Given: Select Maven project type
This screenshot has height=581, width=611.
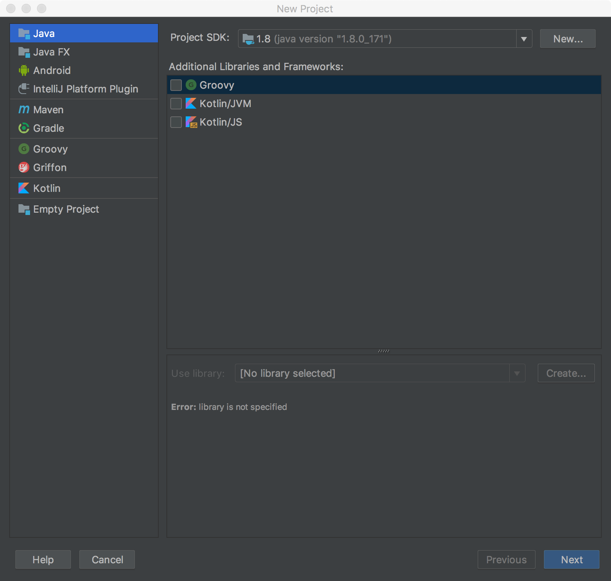Looking at the screenshot, I should coord(84,110).
